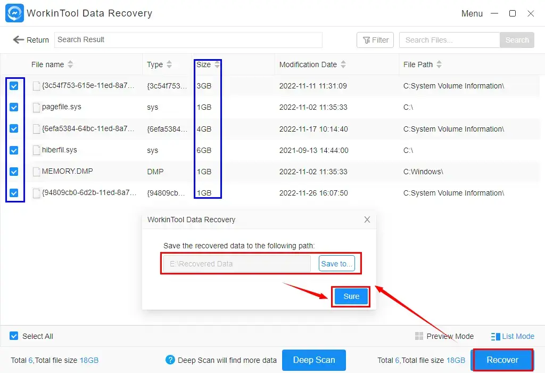Screen dimensions: 545x373
Task: Uncheck the {6efa5384-64bc file checkbox
Action: [14, 129]
